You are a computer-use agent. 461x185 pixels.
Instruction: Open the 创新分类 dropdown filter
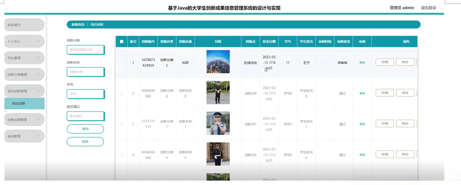click(x=86, y=50)
